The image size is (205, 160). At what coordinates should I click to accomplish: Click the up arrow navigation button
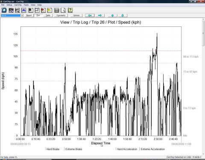coord(112,15)
